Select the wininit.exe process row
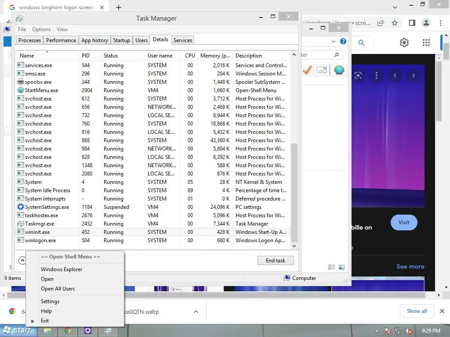This screenshot has width=450, height=337. tap(153, 232)
